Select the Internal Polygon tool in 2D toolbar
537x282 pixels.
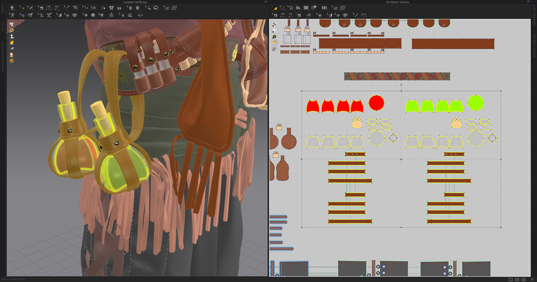306,8
